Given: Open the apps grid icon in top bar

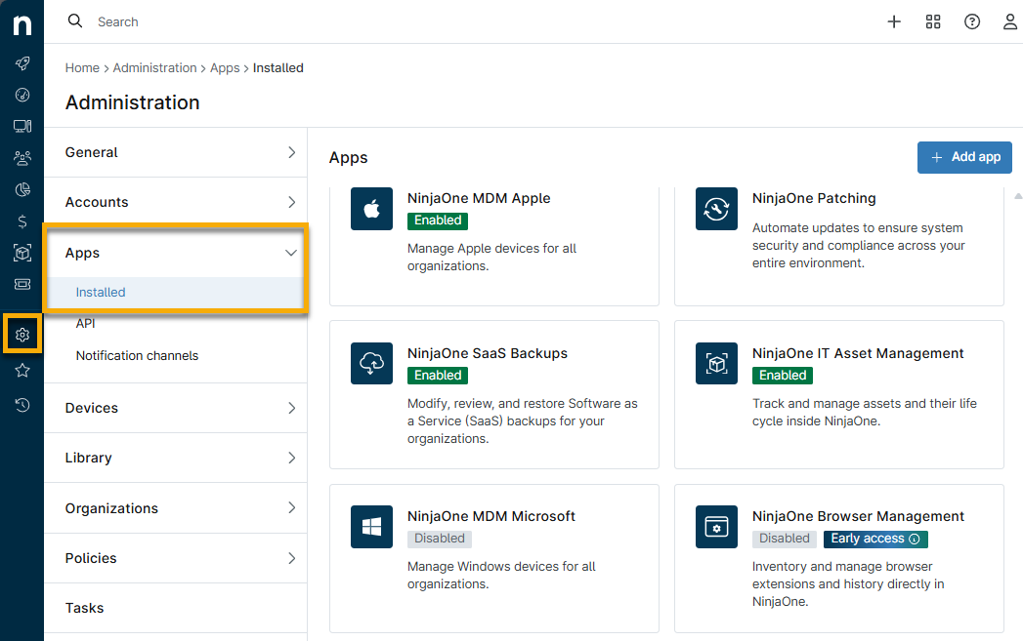Looking at the screenshot, I should [x=933, y=21].
